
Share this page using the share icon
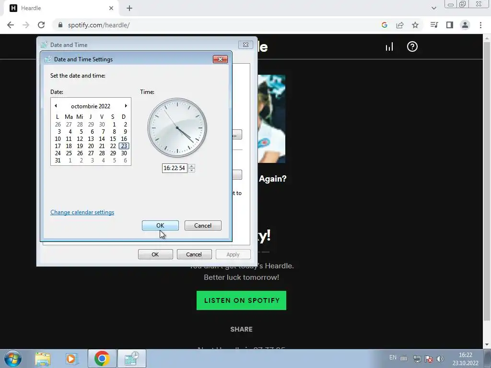point(400,25)
